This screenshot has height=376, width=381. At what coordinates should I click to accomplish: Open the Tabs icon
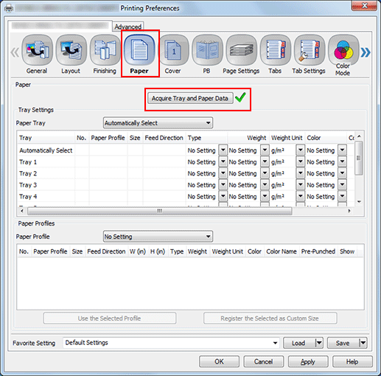pos(275,50)
